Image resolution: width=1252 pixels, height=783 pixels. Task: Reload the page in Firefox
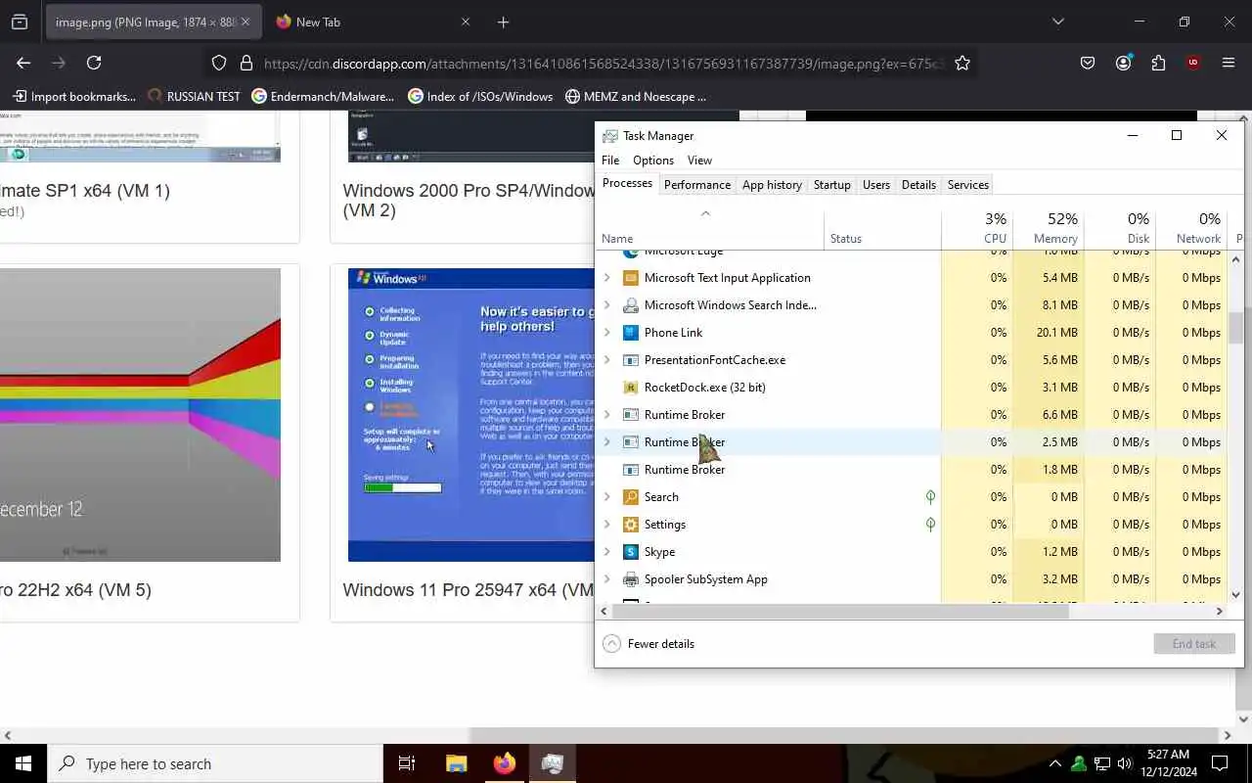coord(94,63)
